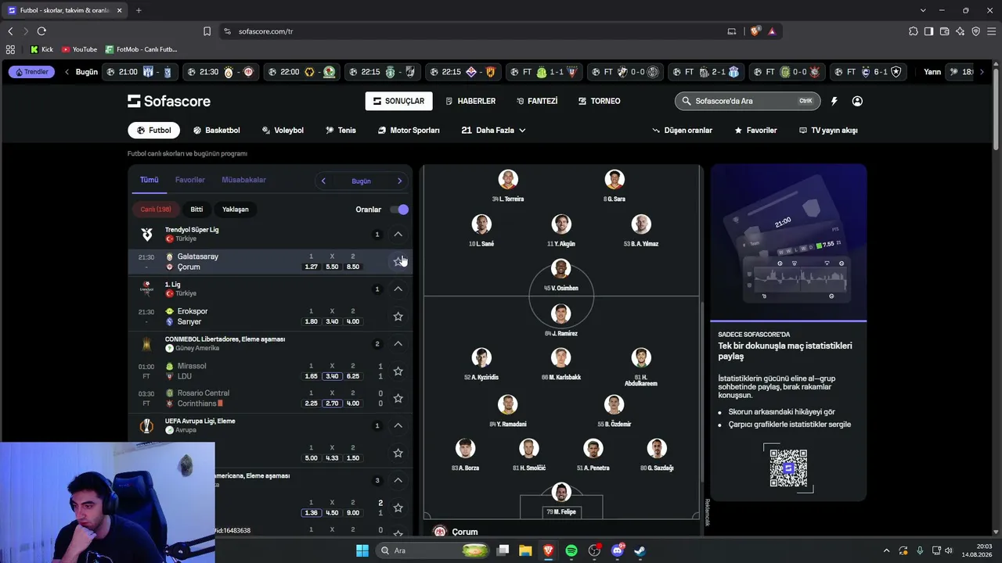This screenshot has width=1002, height=563.
Task: Select the Basketbol sport tab
Action: (216, 131)
